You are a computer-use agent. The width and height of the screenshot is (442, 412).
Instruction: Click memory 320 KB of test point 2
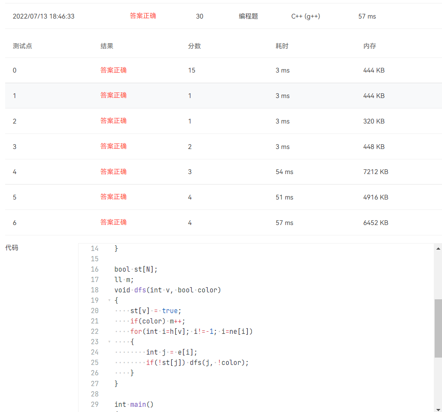(374, 121)
